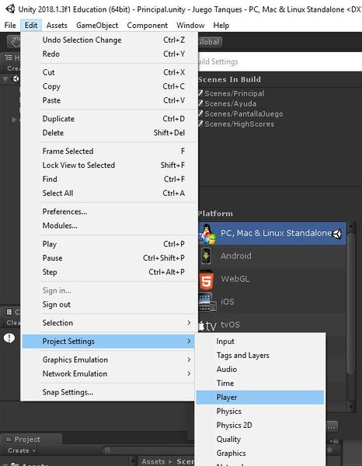The height and width of the screenshot is (466, 362).
Task: Open Quality project settings
Action: coord(260,439)
